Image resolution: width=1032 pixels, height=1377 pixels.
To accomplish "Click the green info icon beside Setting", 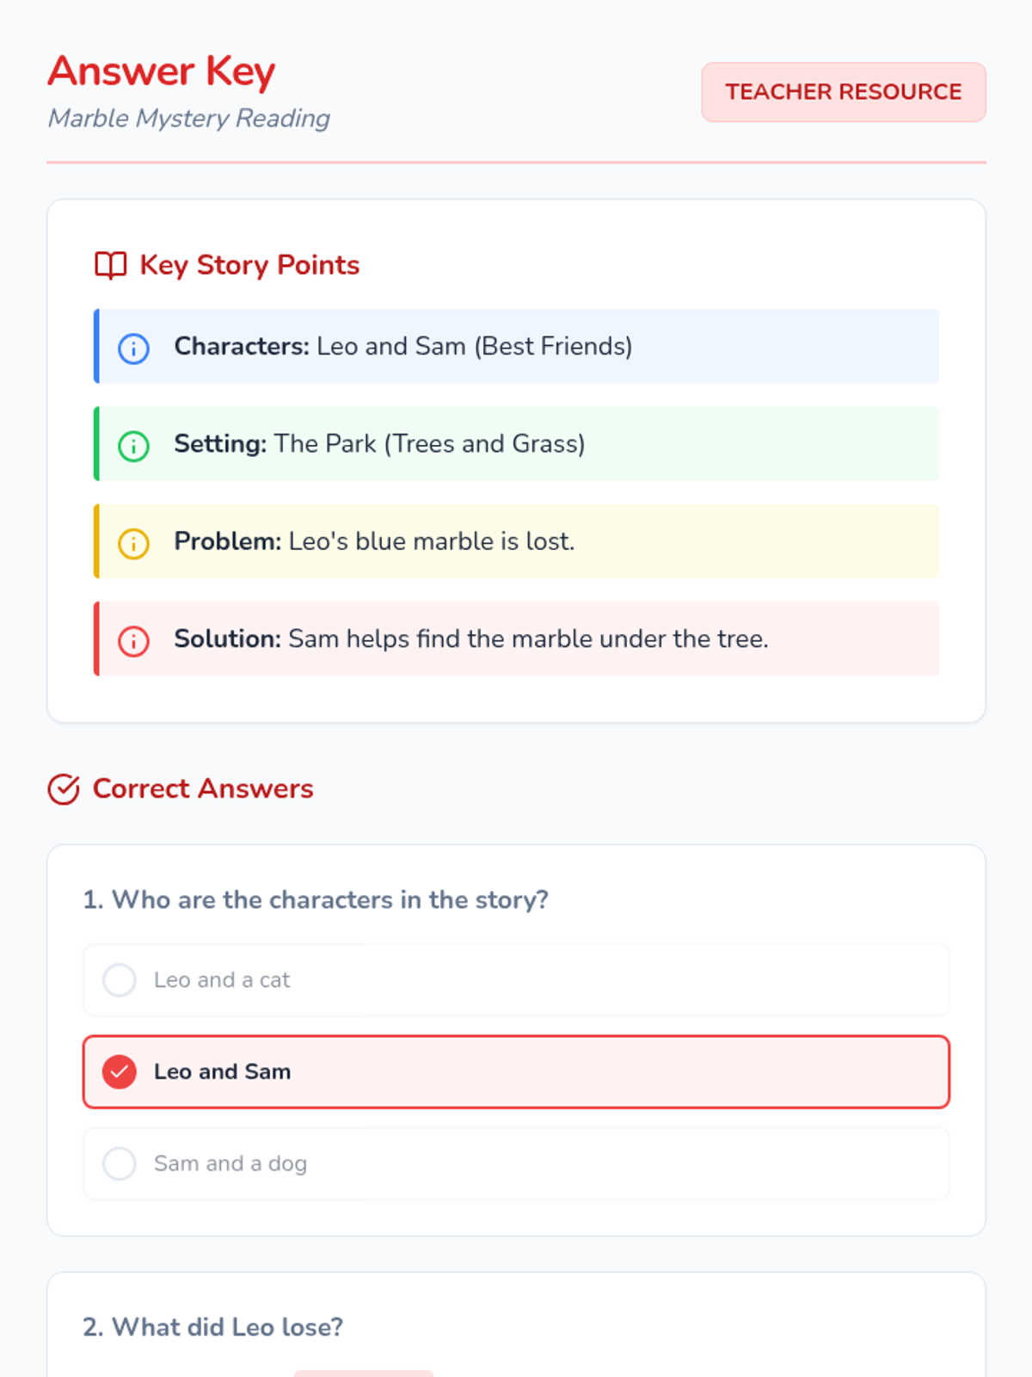I will click(x=133, y=446).
